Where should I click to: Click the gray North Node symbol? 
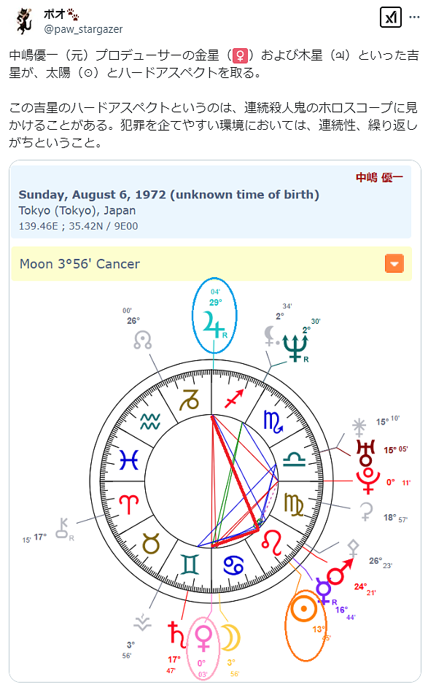pos(143,340)
